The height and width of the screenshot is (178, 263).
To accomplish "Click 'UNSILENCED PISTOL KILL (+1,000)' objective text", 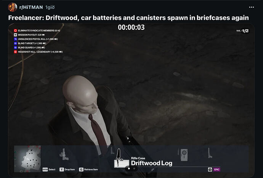I will pos(38,39).
